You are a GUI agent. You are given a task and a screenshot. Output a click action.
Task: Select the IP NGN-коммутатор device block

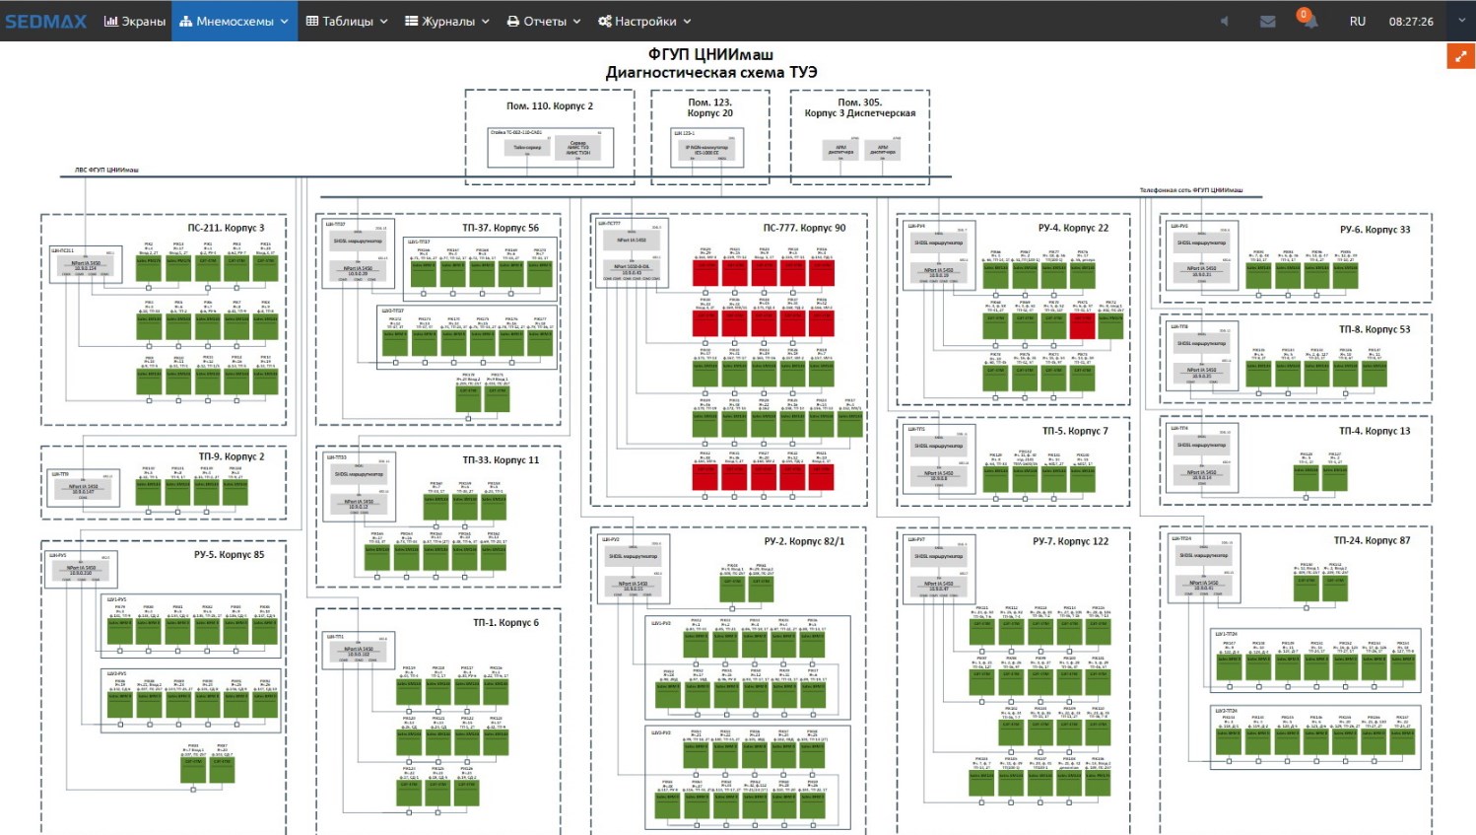[706, 149]
